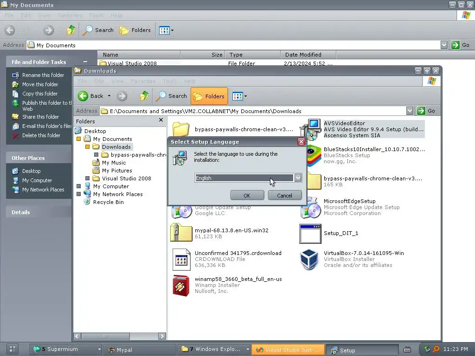Click the right arrow of Folders pane scrollbar
Screen dimensions: 475x356
[x=162, y=336]
